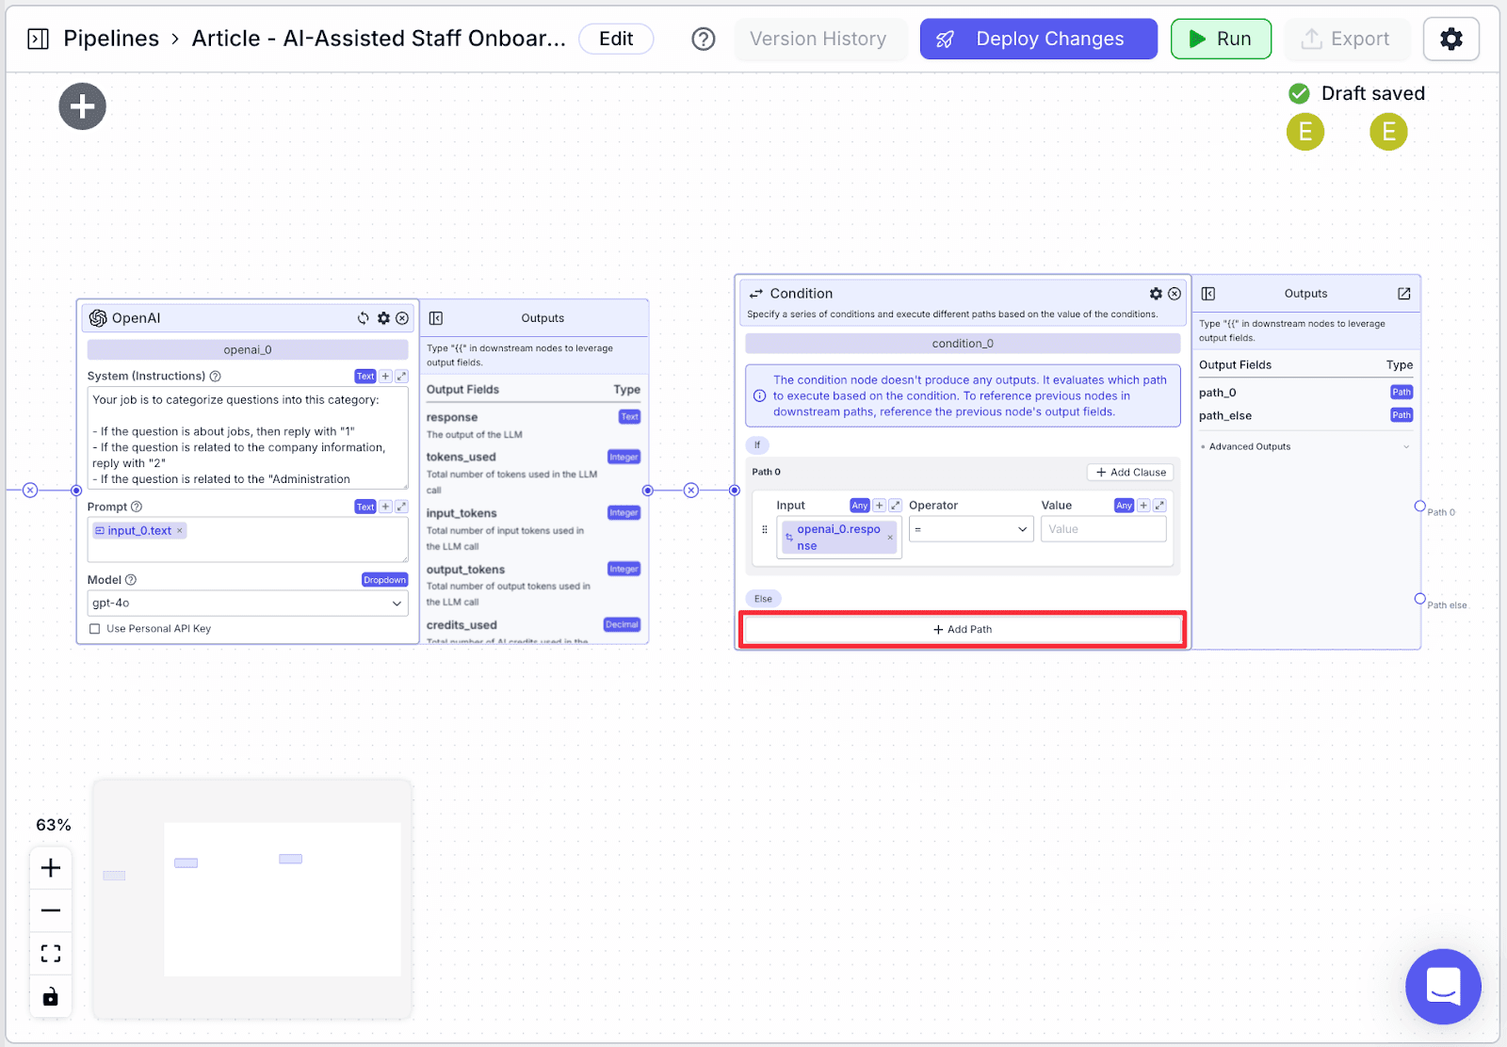Toggle the sidebar panel icon beside Pipelines

38,39
